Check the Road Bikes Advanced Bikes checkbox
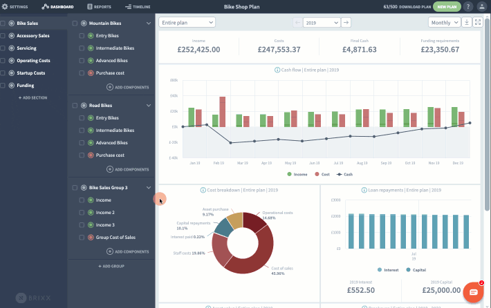This screenshot has width=491, height=308. click(82, 143)
